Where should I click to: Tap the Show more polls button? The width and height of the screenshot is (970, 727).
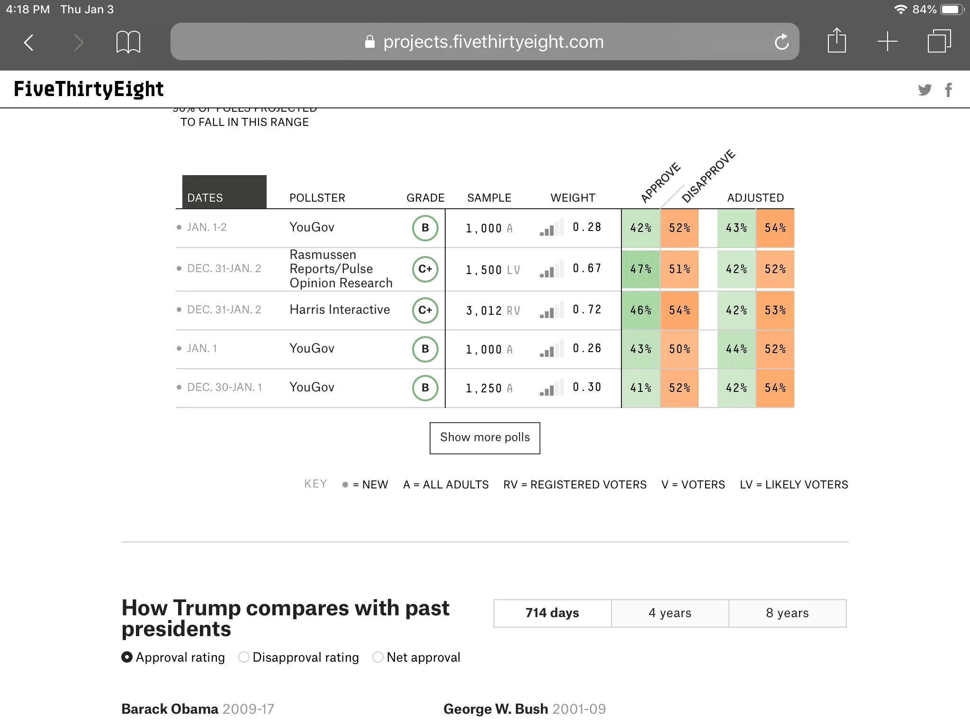coord(485,438)
